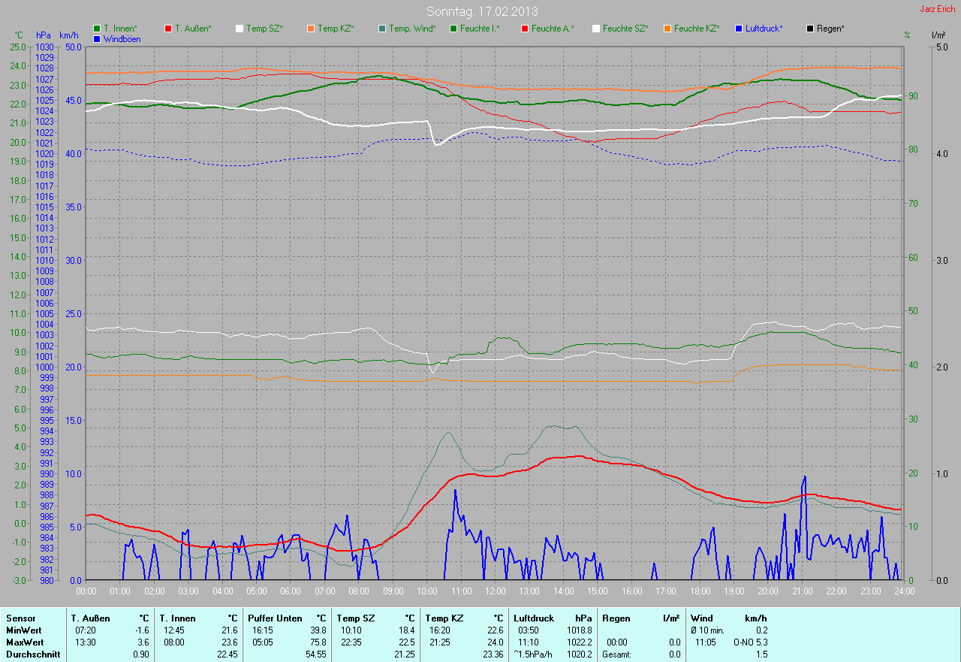Select the teal Temp. Wind legend marker
Screen dimensions: 961x662
pyautogui.click(x=382, y=29)
